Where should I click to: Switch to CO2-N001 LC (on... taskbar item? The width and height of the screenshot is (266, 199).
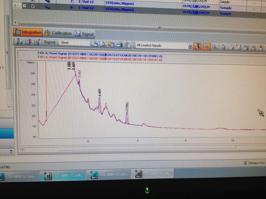[19, 176]
